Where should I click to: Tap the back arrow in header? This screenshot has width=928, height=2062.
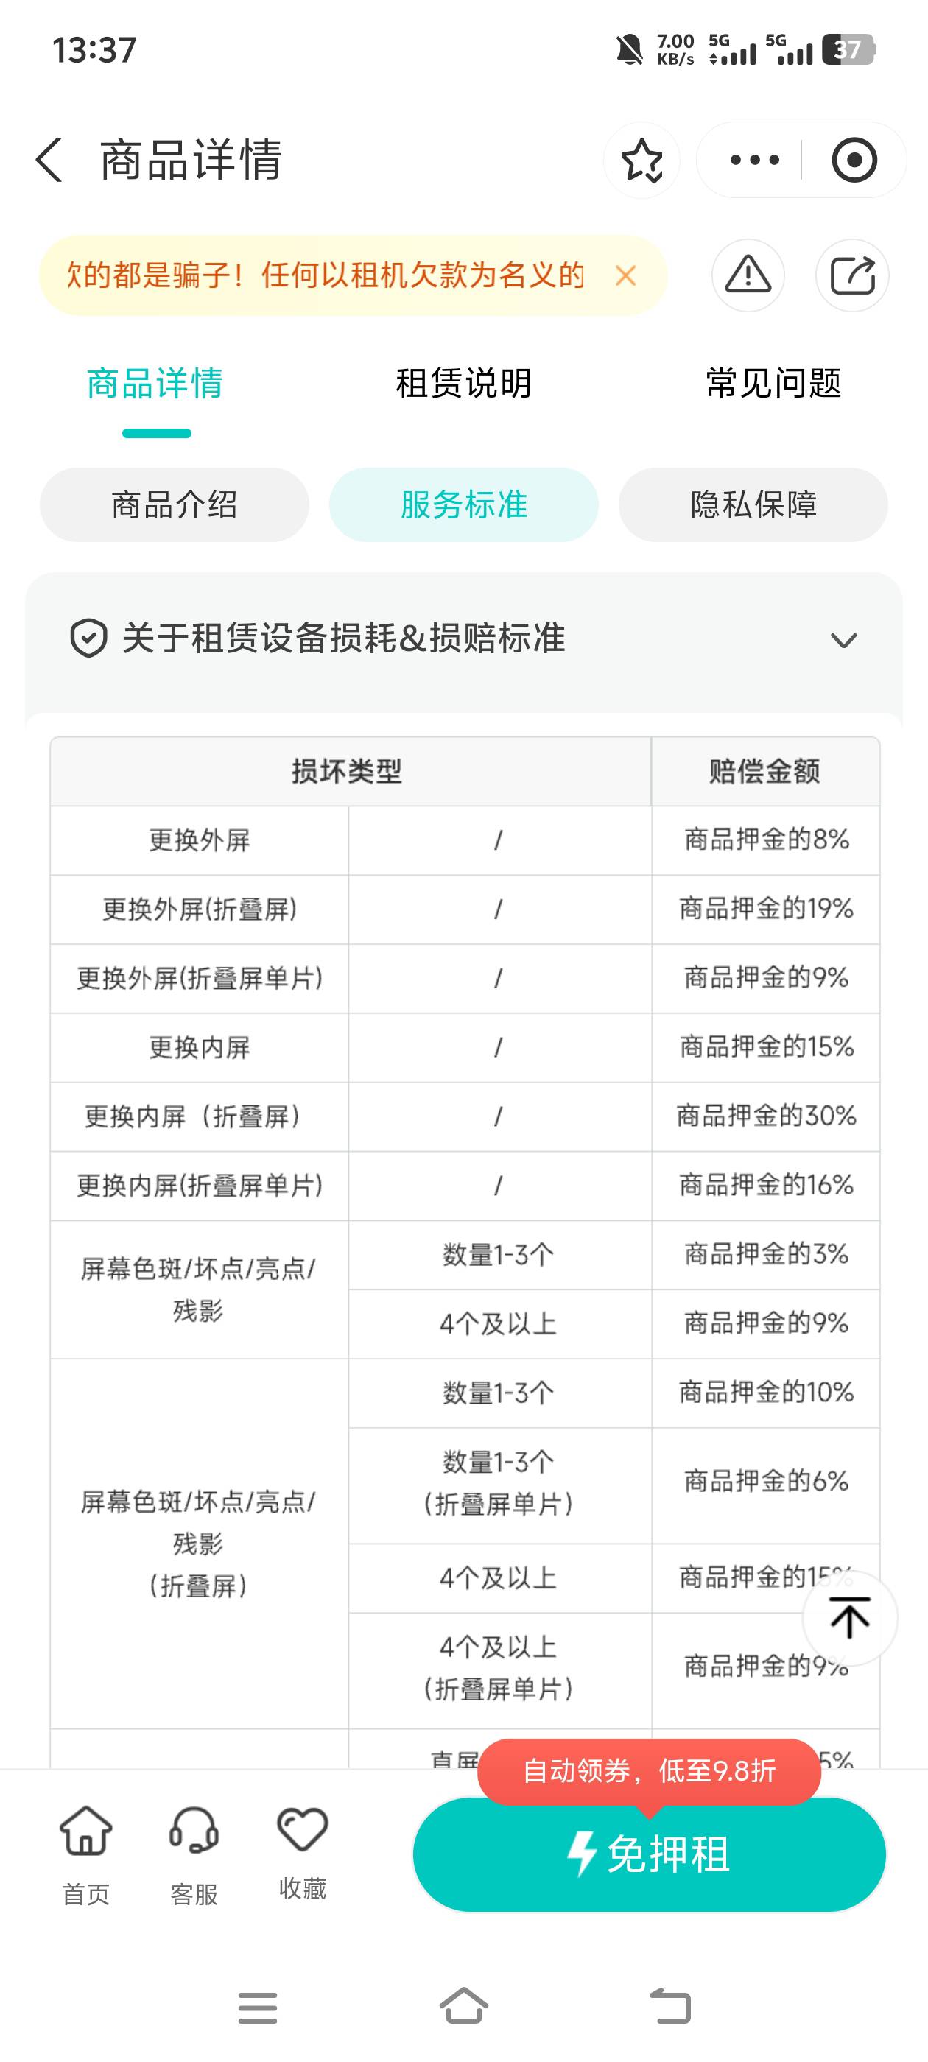coord(49,160)
